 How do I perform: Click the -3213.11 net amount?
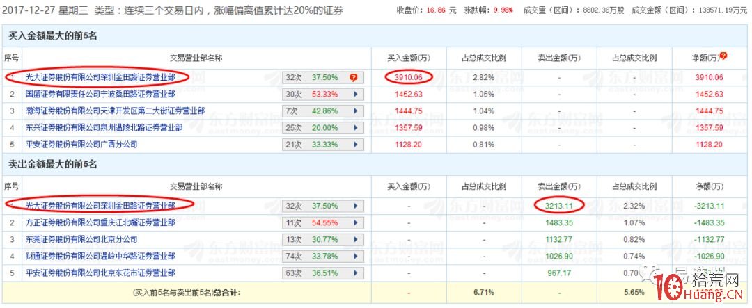(708, 206)
